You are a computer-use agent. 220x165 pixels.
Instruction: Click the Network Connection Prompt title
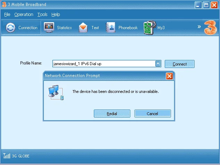pos(72,76)
